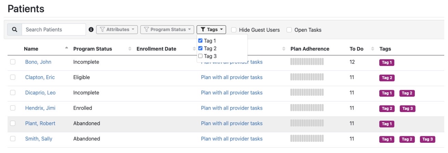This screenshot has width=448, height=153.
Task: Click Program Status column sort arrows
Action: pos(130,49)
